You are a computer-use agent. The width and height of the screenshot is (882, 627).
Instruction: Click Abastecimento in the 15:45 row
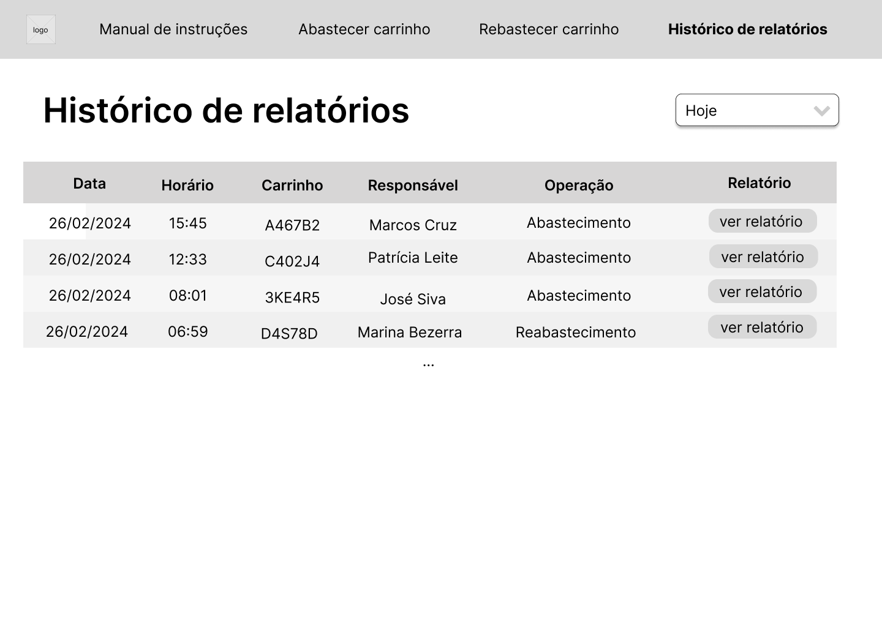pos(579,223)
